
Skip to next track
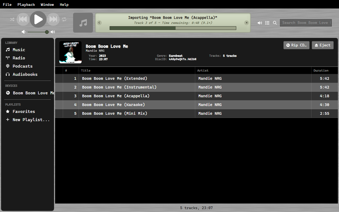click(53, 19)
